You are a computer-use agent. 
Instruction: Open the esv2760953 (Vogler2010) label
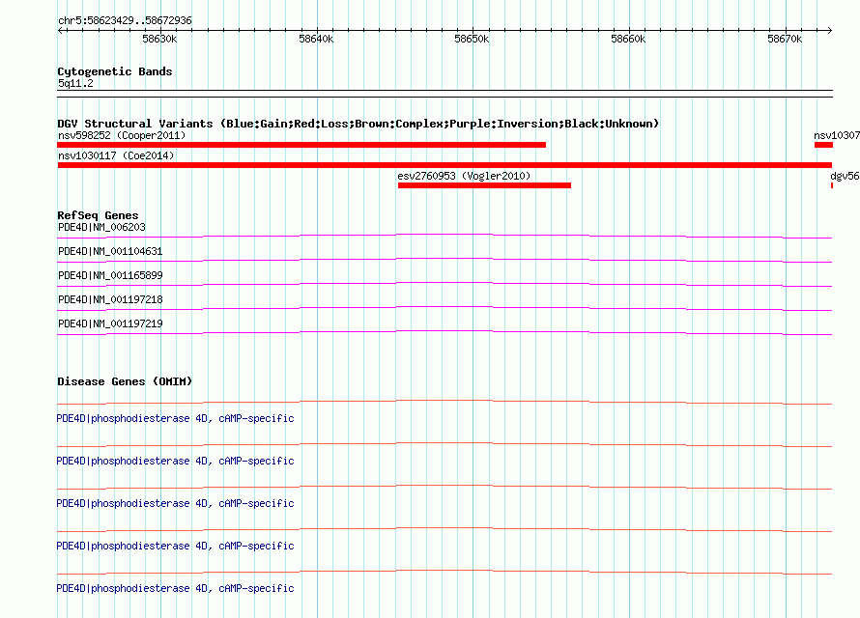pos(464,176)
